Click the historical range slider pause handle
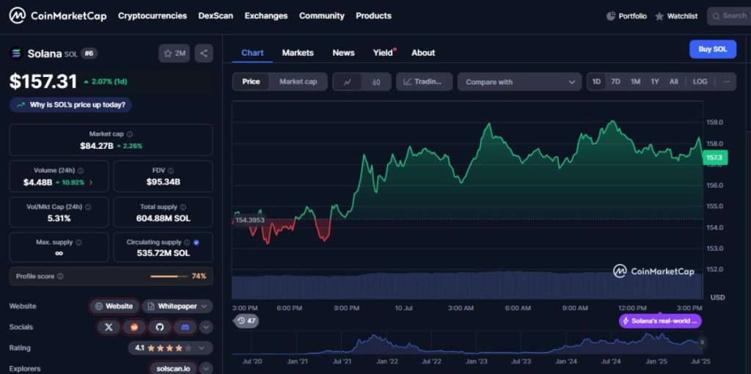This screenshot has width=751, height=374. (702, 342)
